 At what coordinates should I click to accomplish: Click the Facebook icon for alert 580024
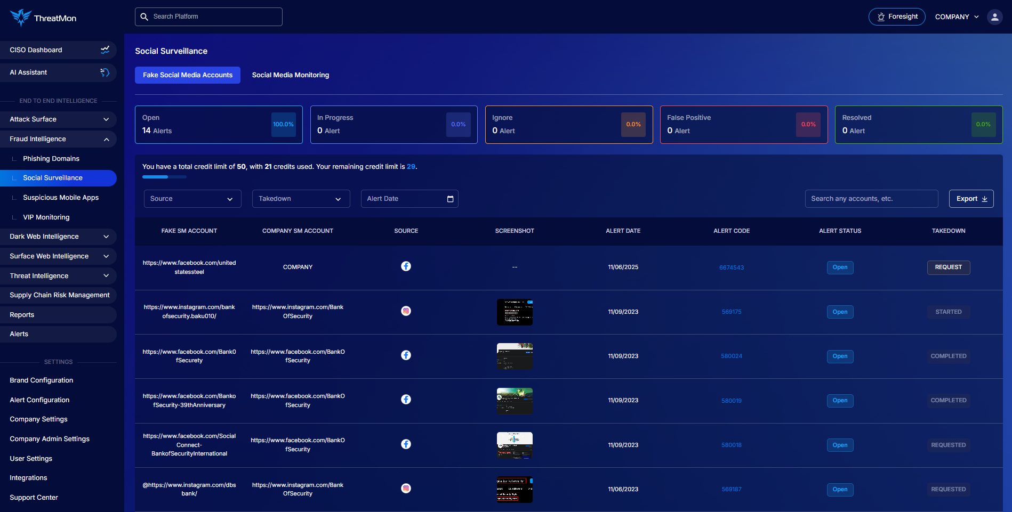pyautogui.click(x=406, y=355)
